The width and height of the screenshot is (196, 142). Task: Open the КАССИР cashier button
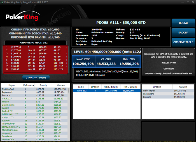tap(183, 33)
